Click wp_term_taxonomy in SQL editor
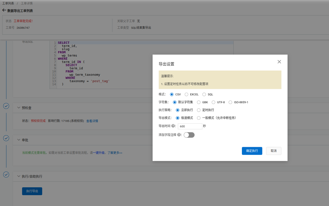 85,75
